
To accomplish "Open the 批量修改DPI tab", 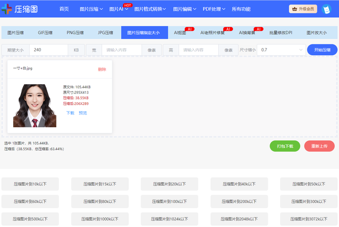I will [281, 33].
